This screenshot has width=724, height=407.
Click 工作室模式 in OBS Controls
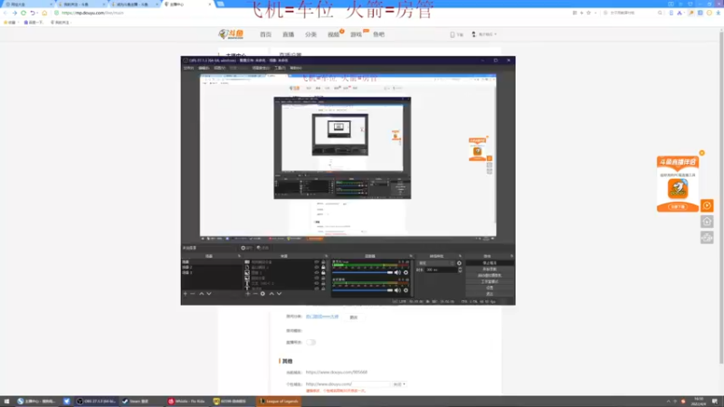pos(490,281)
